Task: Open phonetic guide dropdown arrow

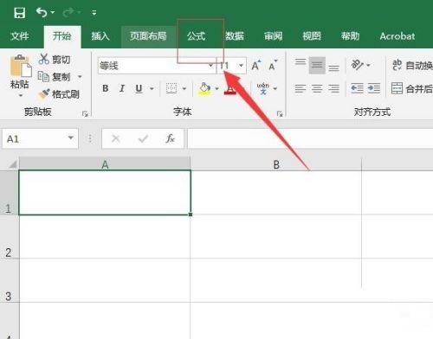Action: [275, 88]
